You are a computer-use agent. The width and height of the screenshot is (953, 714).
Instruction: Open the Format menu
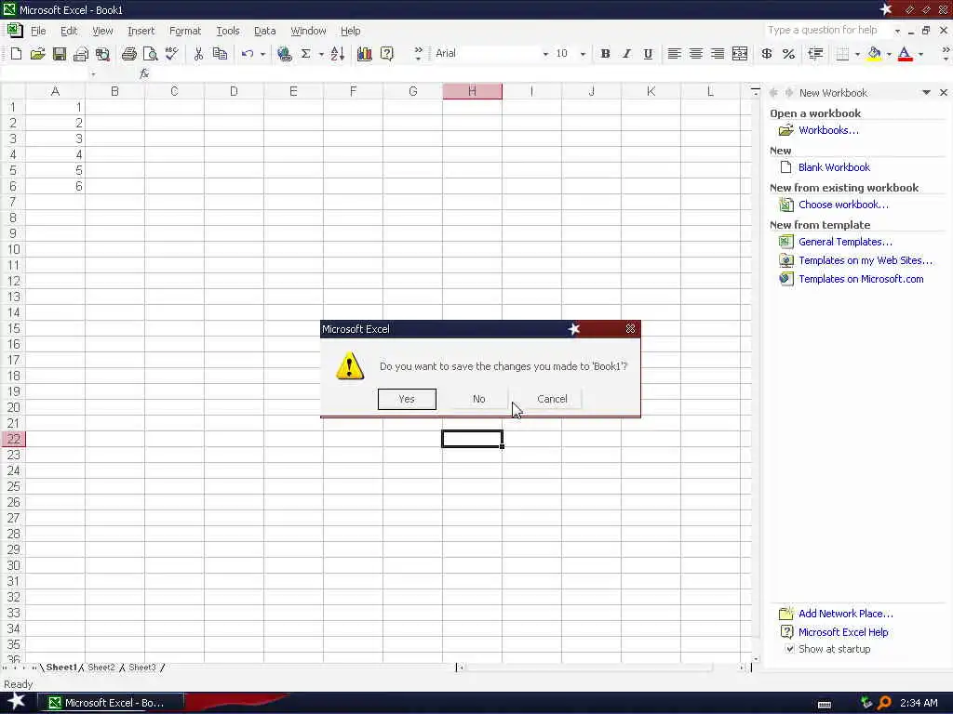[x=185, y=31]
